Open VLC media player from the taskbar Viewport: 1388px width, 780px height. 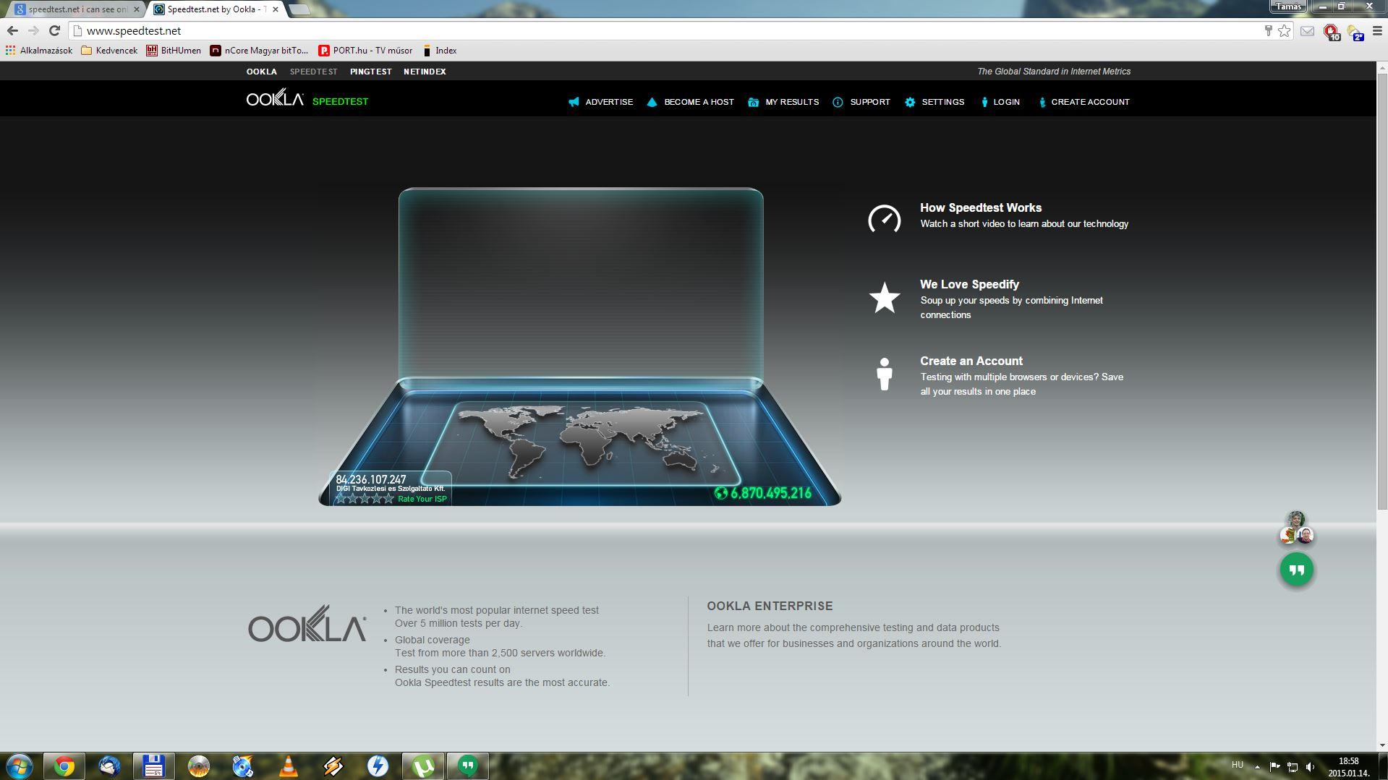click(288, 766)
